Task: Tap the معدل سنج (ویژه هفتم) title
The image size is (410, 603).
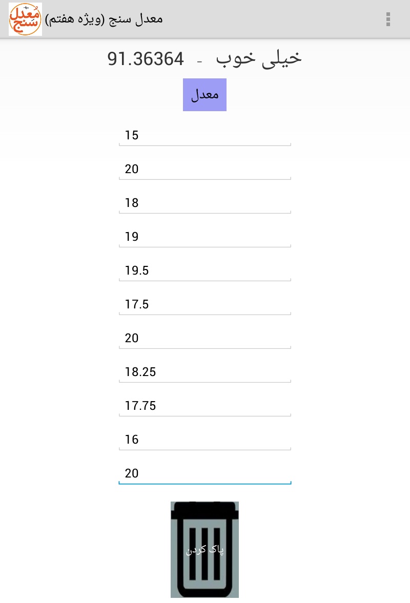Action: pyautogui.click(x=104, y=19)
